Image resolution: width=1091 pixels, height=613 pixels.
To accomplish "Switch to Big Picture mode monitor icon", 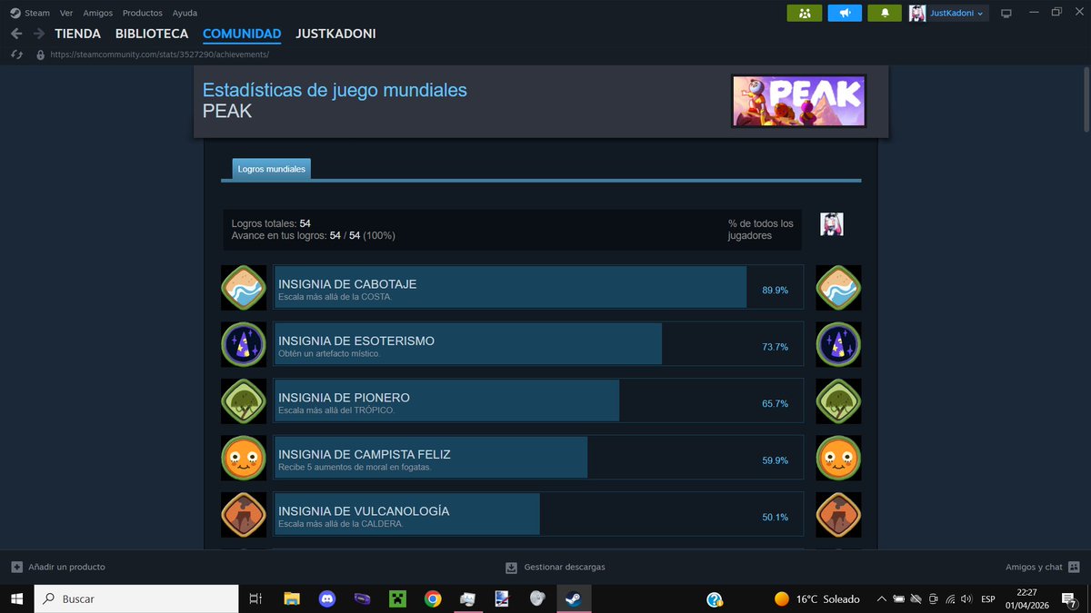I will pyautogui.click(x=1006, y=13).
